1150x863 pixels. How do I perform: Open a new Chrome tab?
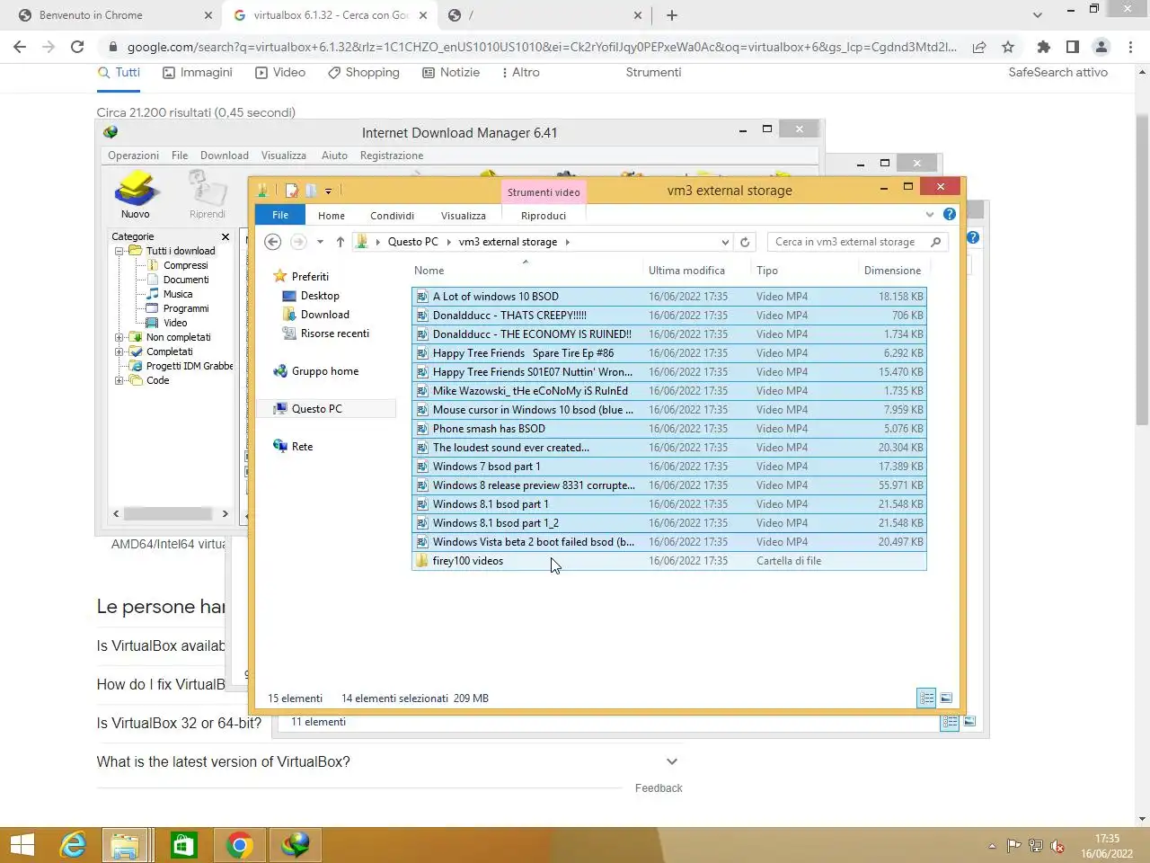click(672, 15)
